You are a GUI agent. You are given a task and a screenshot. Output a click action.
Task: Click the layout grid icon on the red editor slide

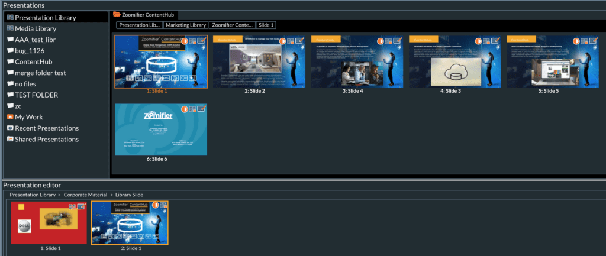[x=73, y=206]
